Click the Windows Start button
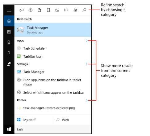The height and width of the screenshot is (136, 150). [x=9, y=129]
